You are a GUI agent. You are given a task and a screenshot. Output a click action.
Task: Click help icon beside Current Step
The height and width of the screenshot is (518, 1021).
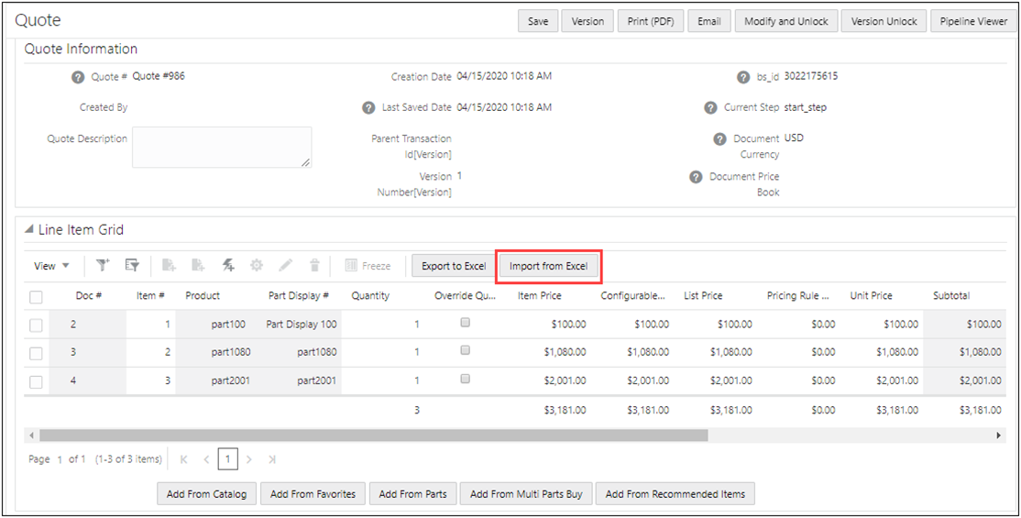pos(710,108)
